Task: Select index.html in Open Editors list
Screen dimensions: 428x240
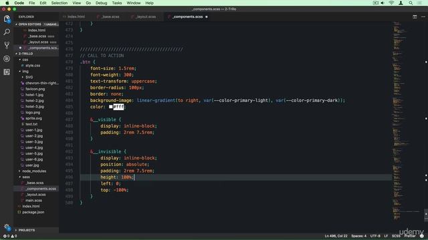Action: point(37,30)
